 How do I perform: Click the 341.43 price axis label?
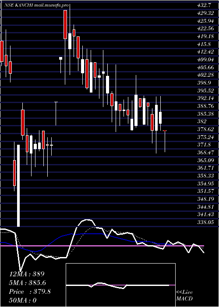(x=206, y=214)
